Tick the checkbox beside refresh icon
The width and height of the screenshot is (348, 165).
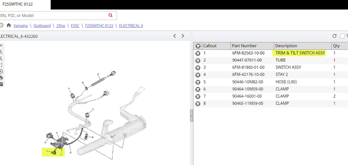[342, 36]
